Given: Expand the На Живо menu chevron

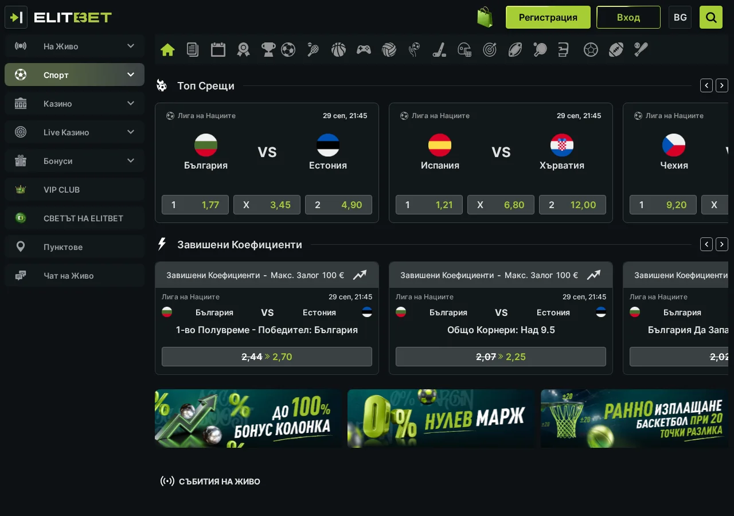Looking at the screenshot, I should (131, 46).
